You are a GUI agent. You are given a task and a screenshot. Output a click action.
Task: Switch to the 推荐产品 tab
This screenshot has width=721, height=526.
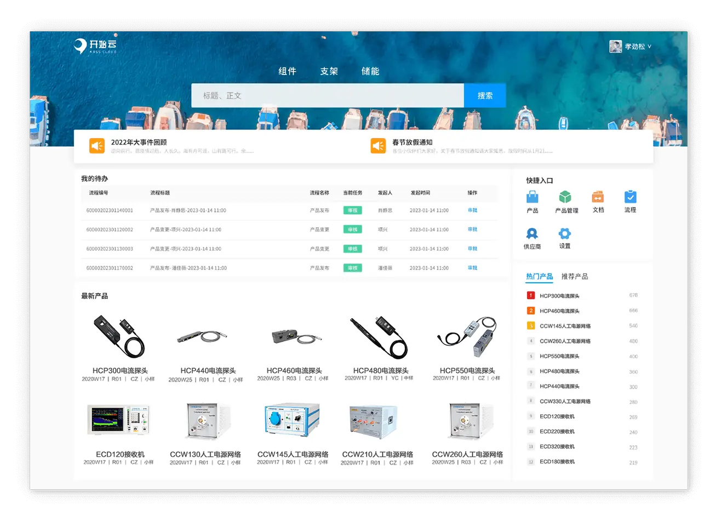tap(574, 277)
